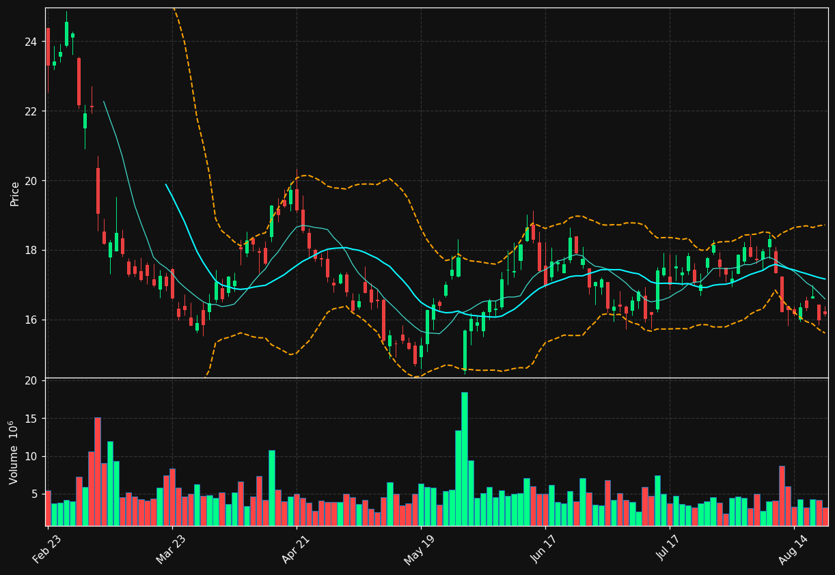
Task: Click the Aug 14 date label
Action: (x=793, y=549)
